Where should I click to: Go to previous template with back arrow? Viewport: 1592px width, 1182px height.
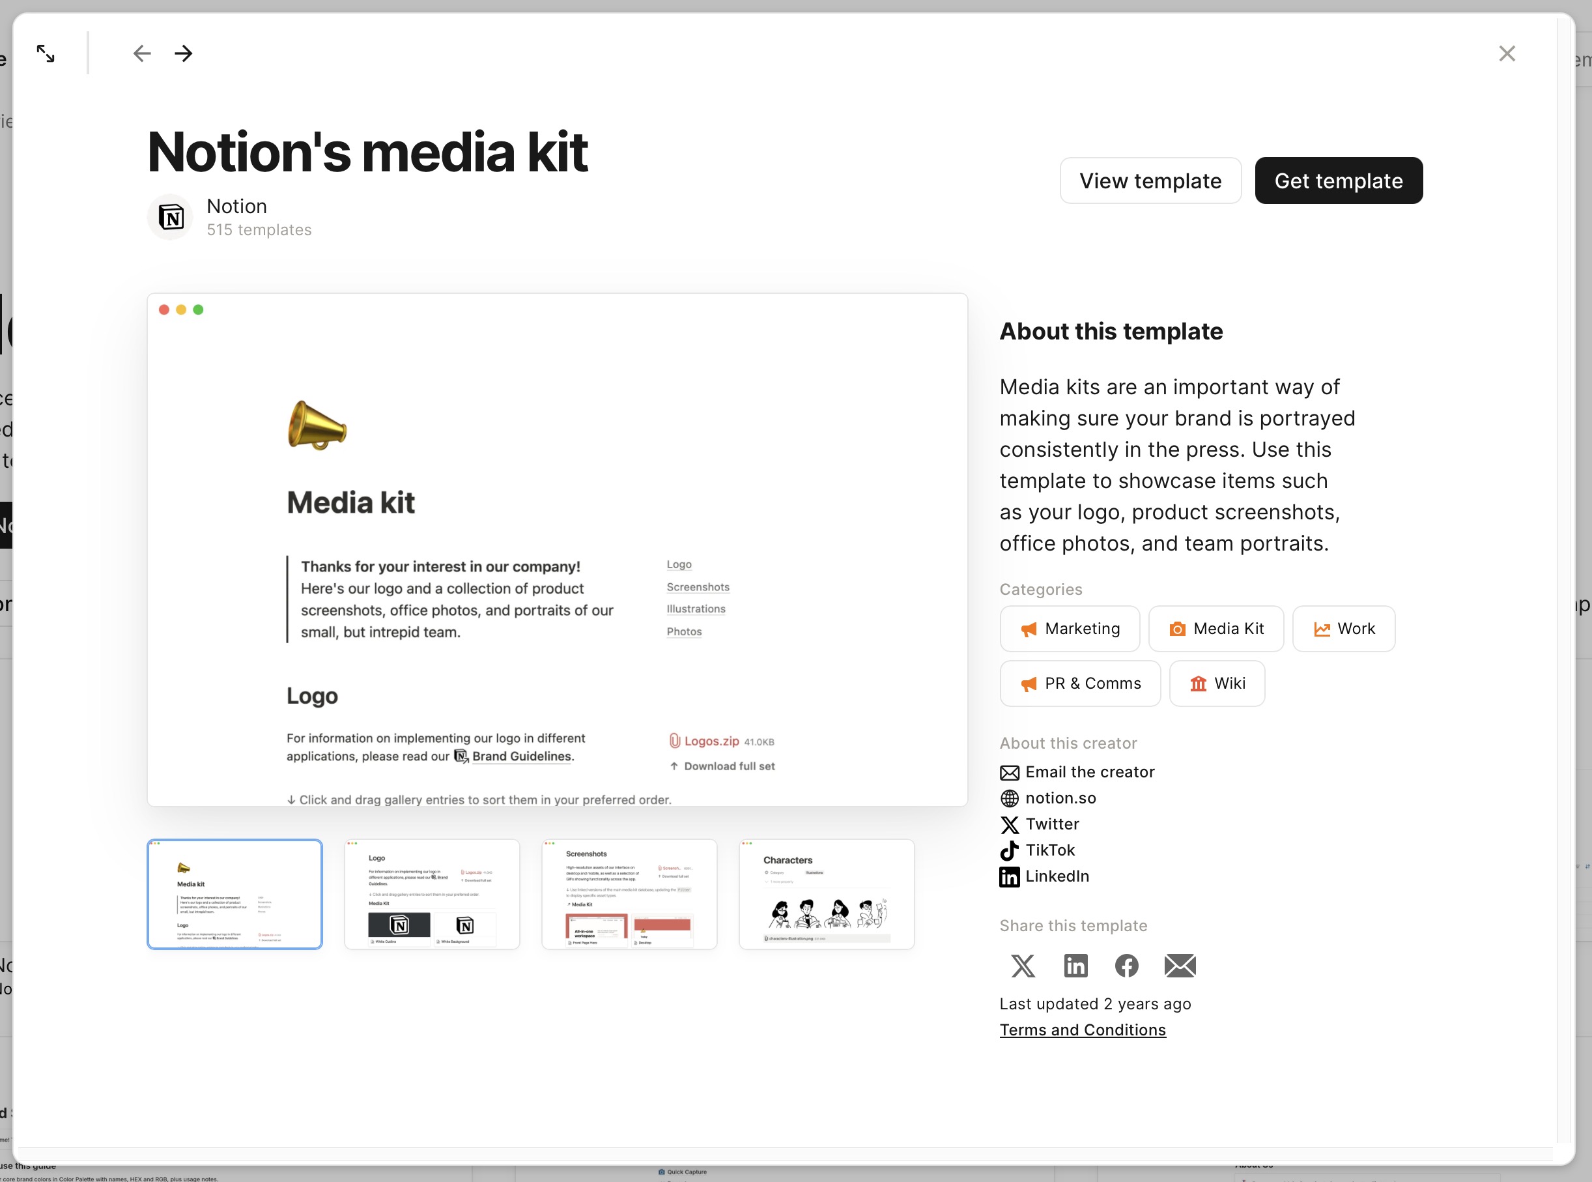(141, 53)
